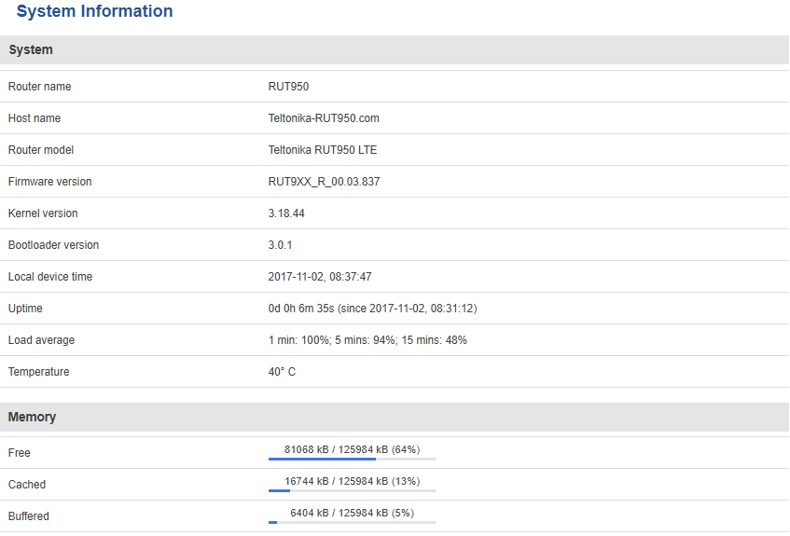Click firmware value RUT9XX_R_00.03.837
The height and width of the screenshot is (536, 790).
coord(324,182)
